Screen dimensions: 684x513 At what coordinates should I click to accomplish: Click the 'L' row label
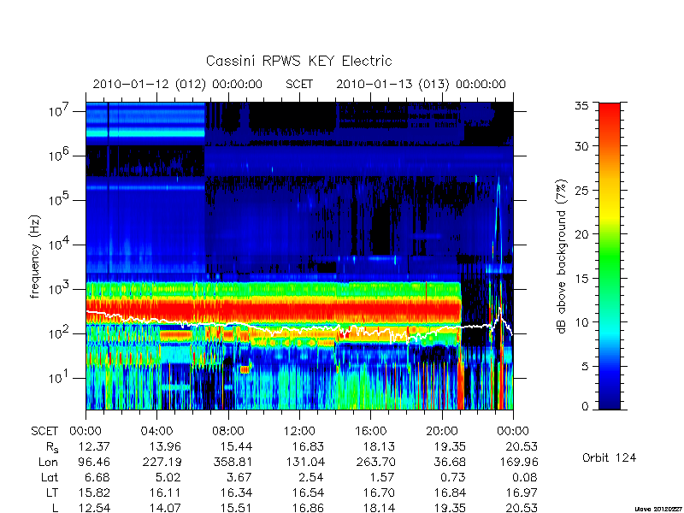(x=55, y=508)
